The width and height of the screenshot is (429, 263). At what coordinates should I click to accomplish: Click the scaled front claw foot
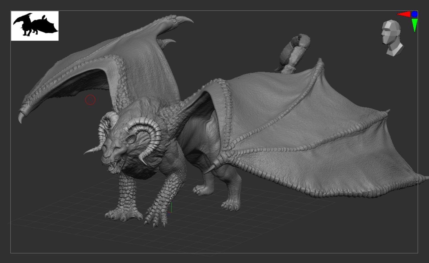[156, 217]
